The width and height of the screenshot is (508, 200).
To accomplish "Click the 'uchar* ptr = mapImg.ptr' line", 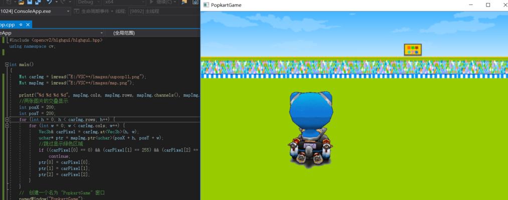I will tap(101, 138).
